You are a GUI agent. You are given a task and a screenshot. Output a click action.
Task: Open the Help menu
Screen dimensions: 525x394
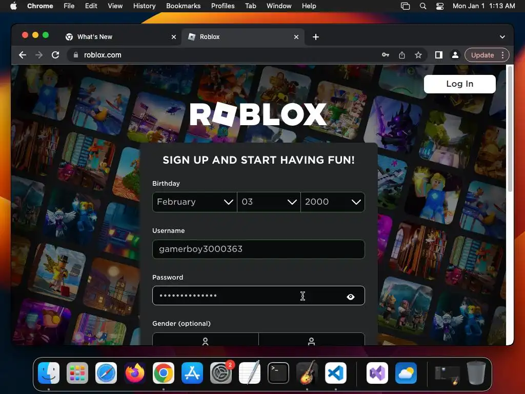tap(309, 6)
